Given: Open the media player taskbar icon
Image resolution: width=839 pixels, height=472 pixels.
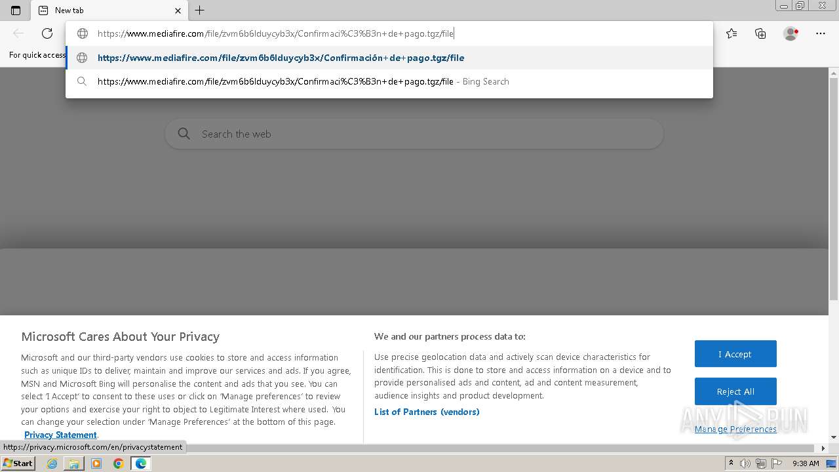Looking at the screenshot, I should (96, 463).
